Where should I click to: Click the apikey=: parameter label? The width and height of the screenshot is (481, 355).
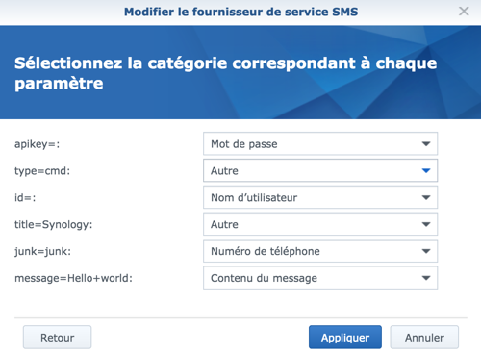tap(38, 144)
